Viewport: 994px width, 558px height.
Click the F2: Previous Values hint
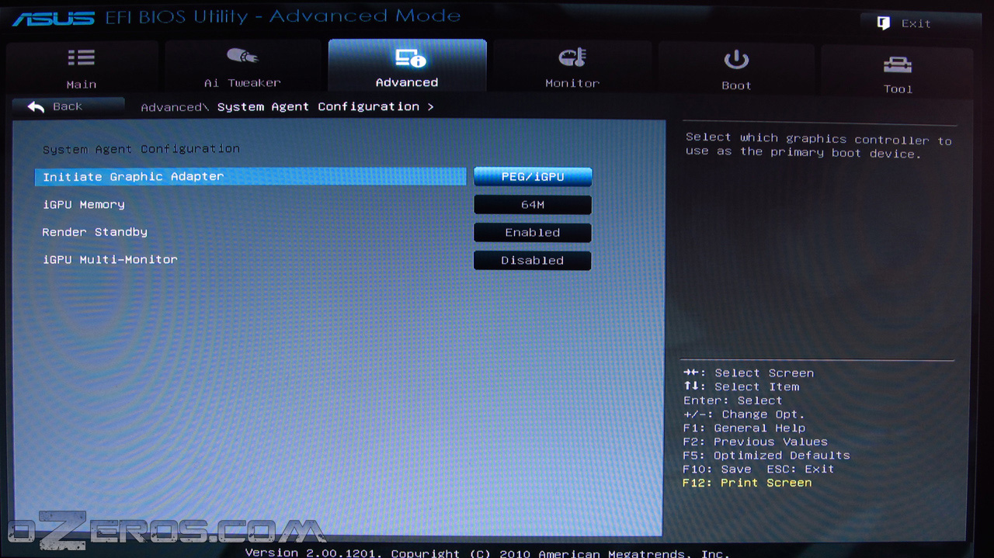point(755,442)
